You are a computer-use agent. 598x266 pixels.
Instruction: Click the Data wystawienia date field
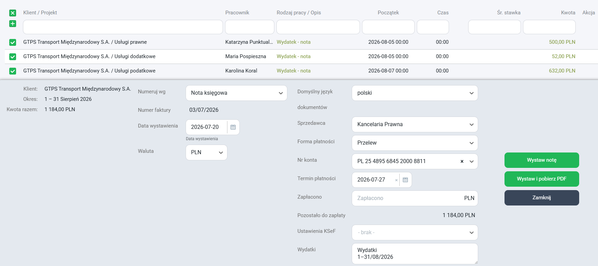click(207, 127)
